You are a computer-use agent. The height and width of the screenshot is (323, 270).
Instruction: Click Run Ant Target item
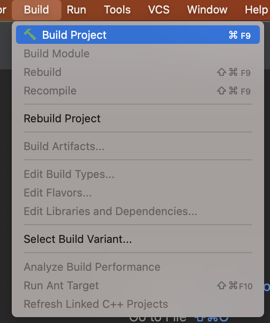[x=61, y=285]
